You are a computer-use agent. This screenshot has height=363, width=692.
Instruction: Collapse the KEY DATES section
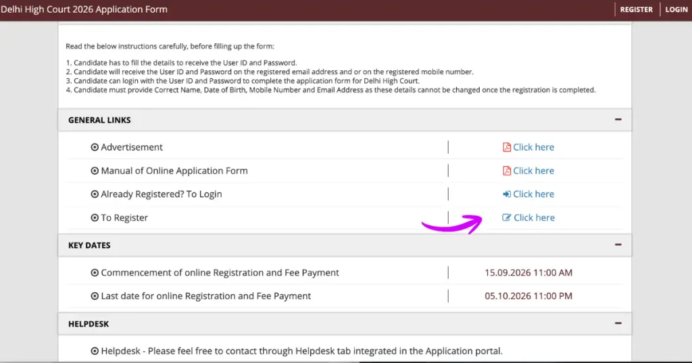point(618,244)
